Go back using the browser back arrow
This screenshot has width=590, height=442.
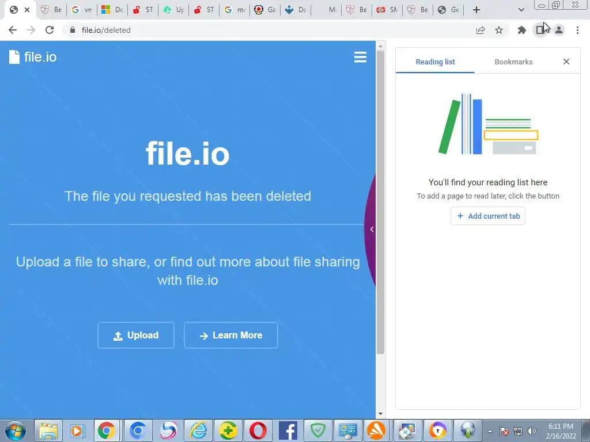coord(13,30)
